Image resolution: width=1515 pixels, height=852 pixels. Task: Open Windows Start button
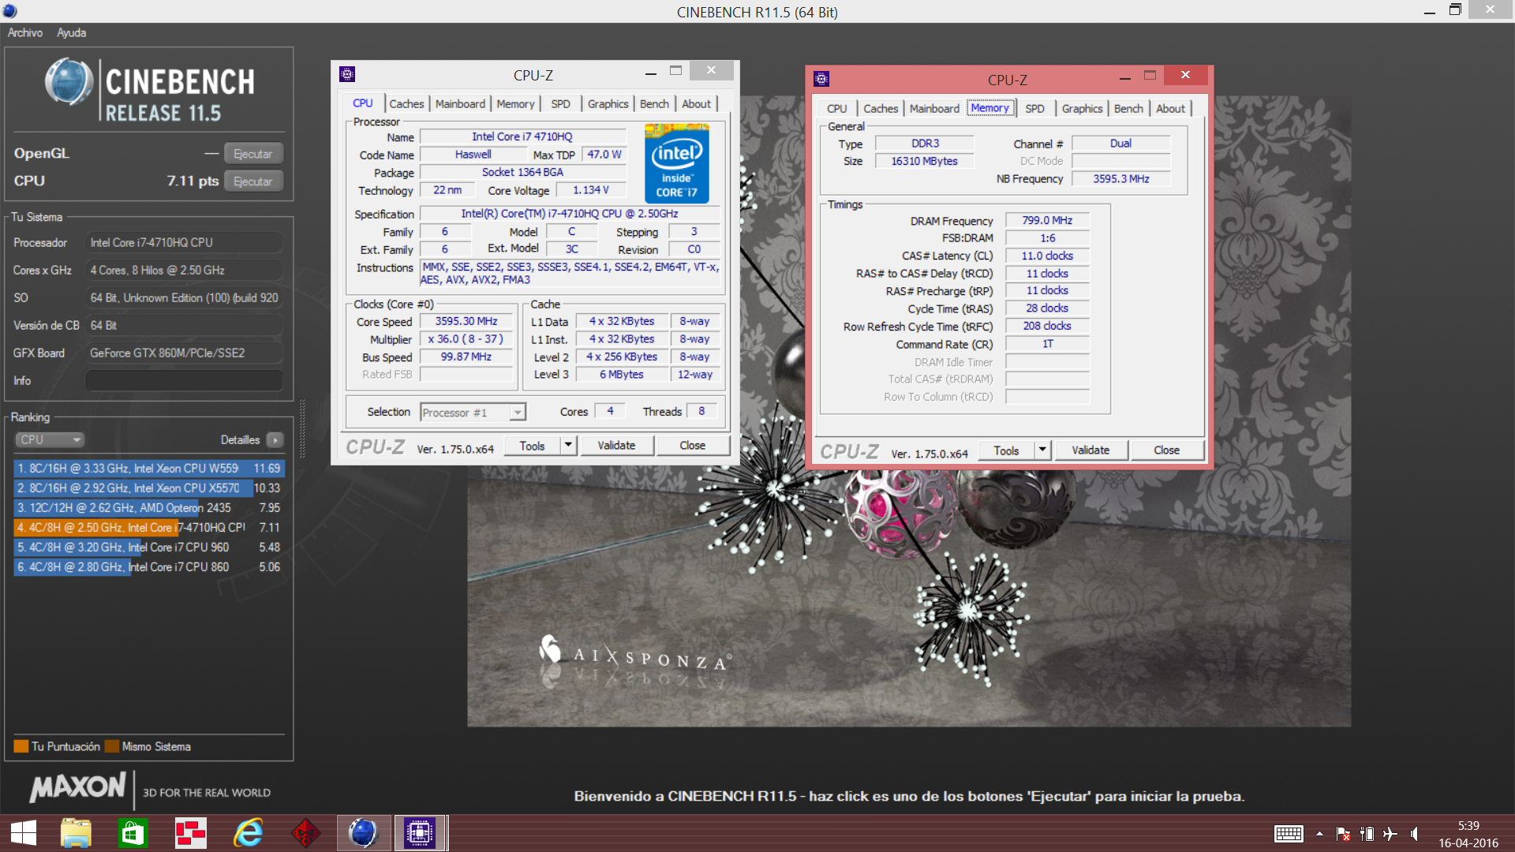[x=24, y=833]
